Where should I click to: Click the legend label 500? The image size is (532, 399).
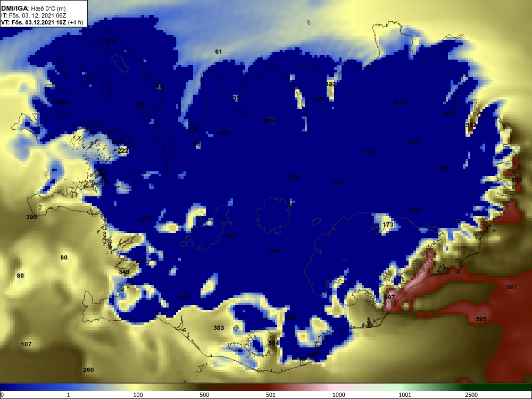point(204,395)
